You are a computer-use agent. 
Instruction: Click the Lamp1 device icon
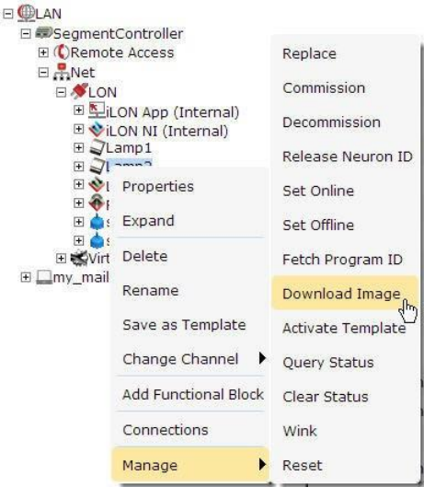click(x=97, y=147)
